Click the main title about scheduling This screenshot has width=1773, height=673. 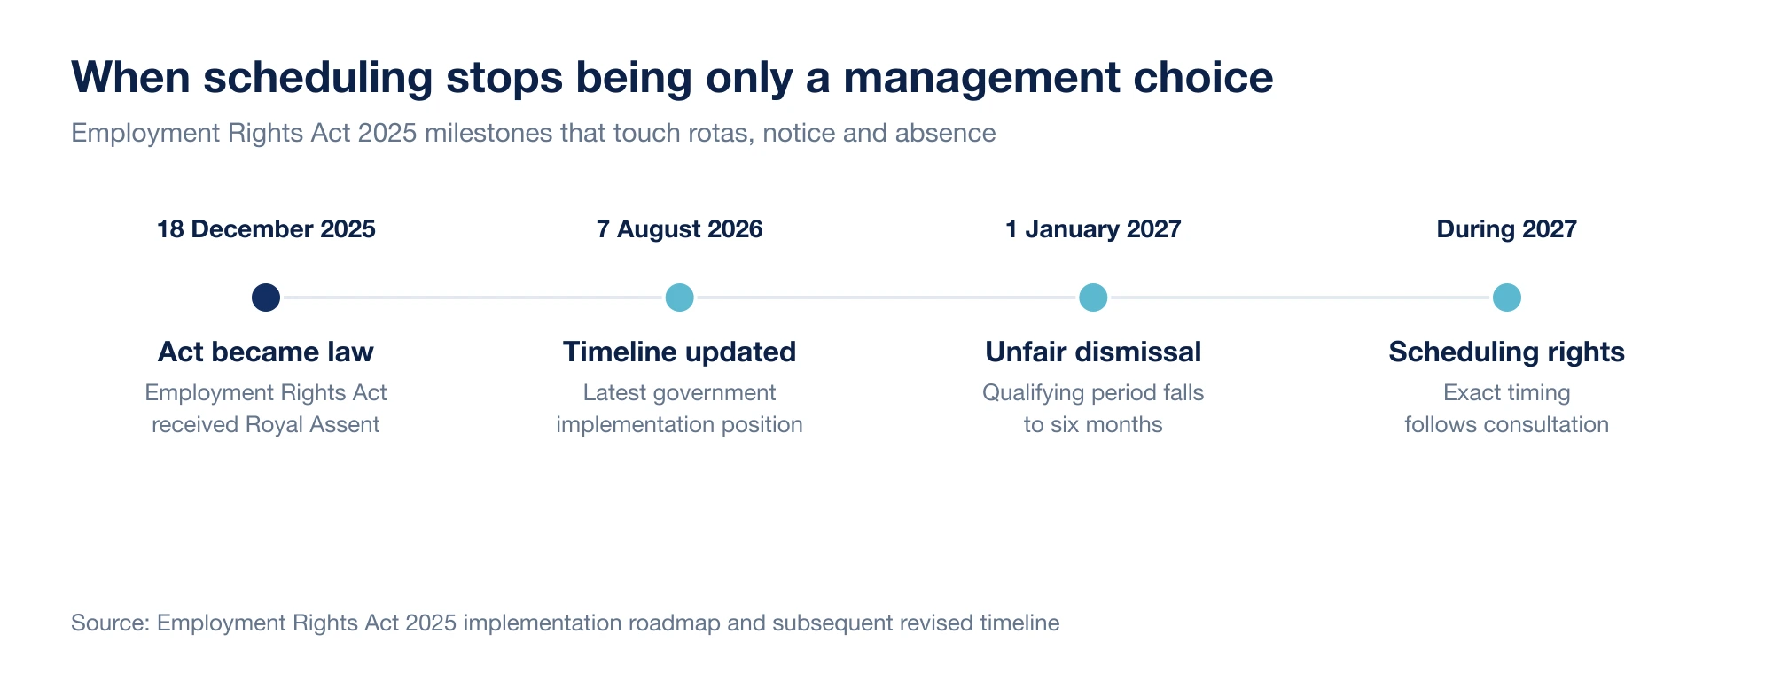(672, 77)
